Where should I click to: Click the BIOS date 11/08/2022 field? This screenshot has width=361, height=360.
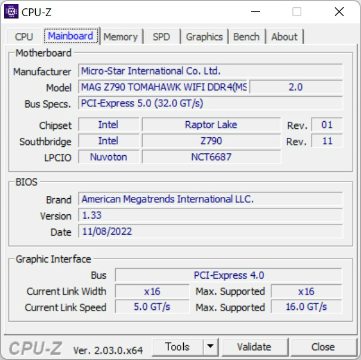coord(211,231)
